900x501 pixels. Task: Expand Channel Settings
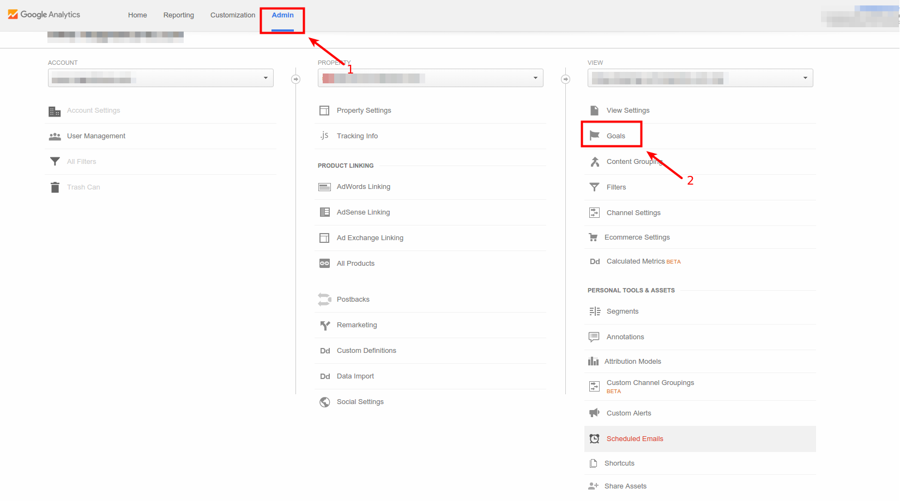click(x=633, y=213)
